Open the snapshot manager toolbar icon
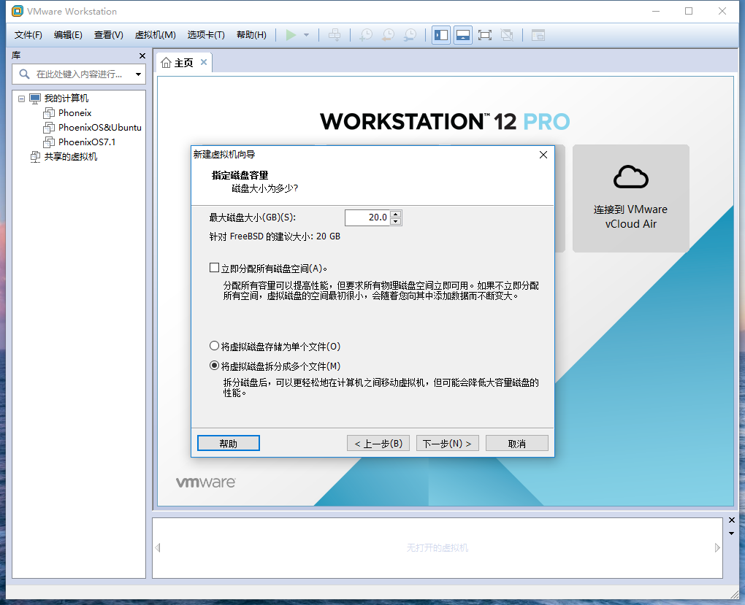Image resolution: width=745 pixels, height=605 pixels. pyautogui.click(x=410, y=35)
